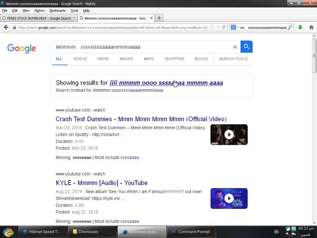Viewport: 317px width, 238px height.
Task: Click the iiiimmmm oooo... taskbar button
Action: pyautogui.click(x=142, y=232)
